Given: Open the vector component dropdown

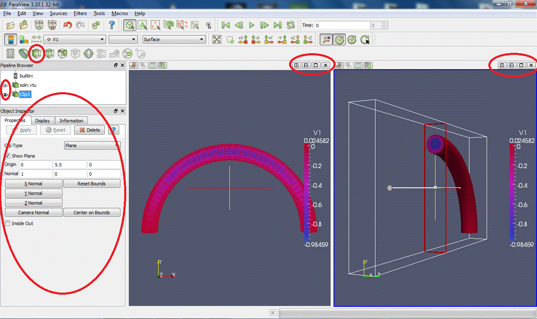Looking at the screenshot, I should (x=123, y=39).
